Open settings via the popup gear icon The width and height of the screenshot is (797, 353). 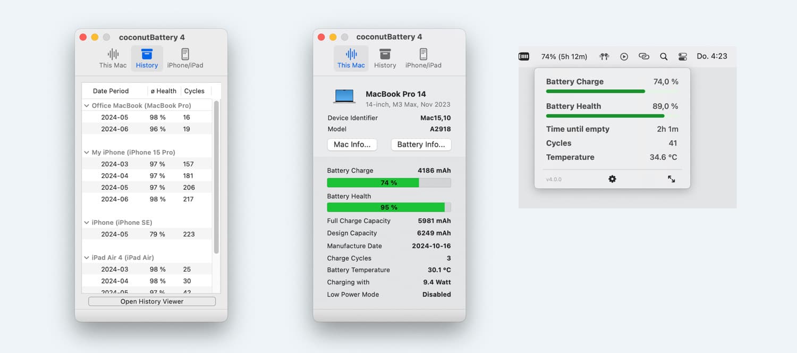(612, 179)
